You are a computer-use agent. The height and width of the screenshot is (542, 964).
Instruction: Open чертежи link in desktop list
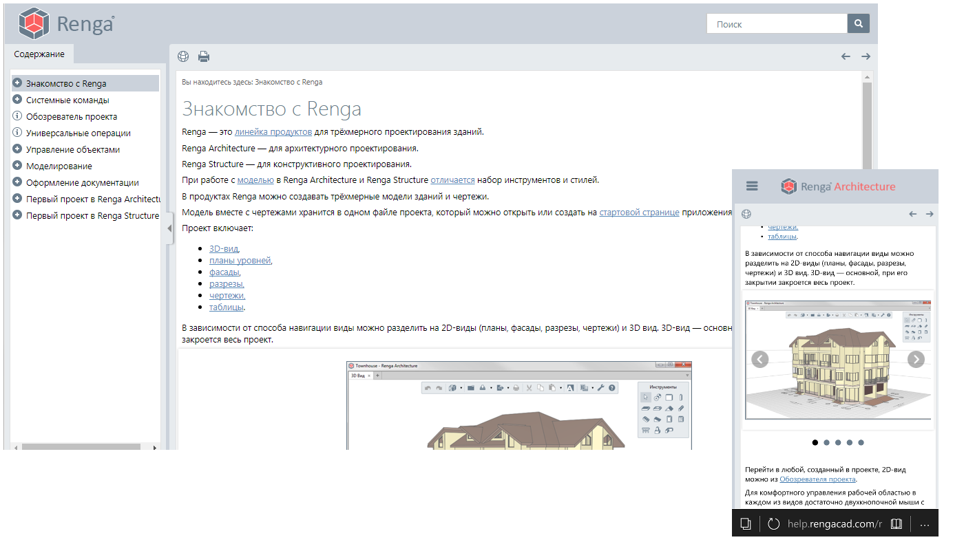pos(227,295)
